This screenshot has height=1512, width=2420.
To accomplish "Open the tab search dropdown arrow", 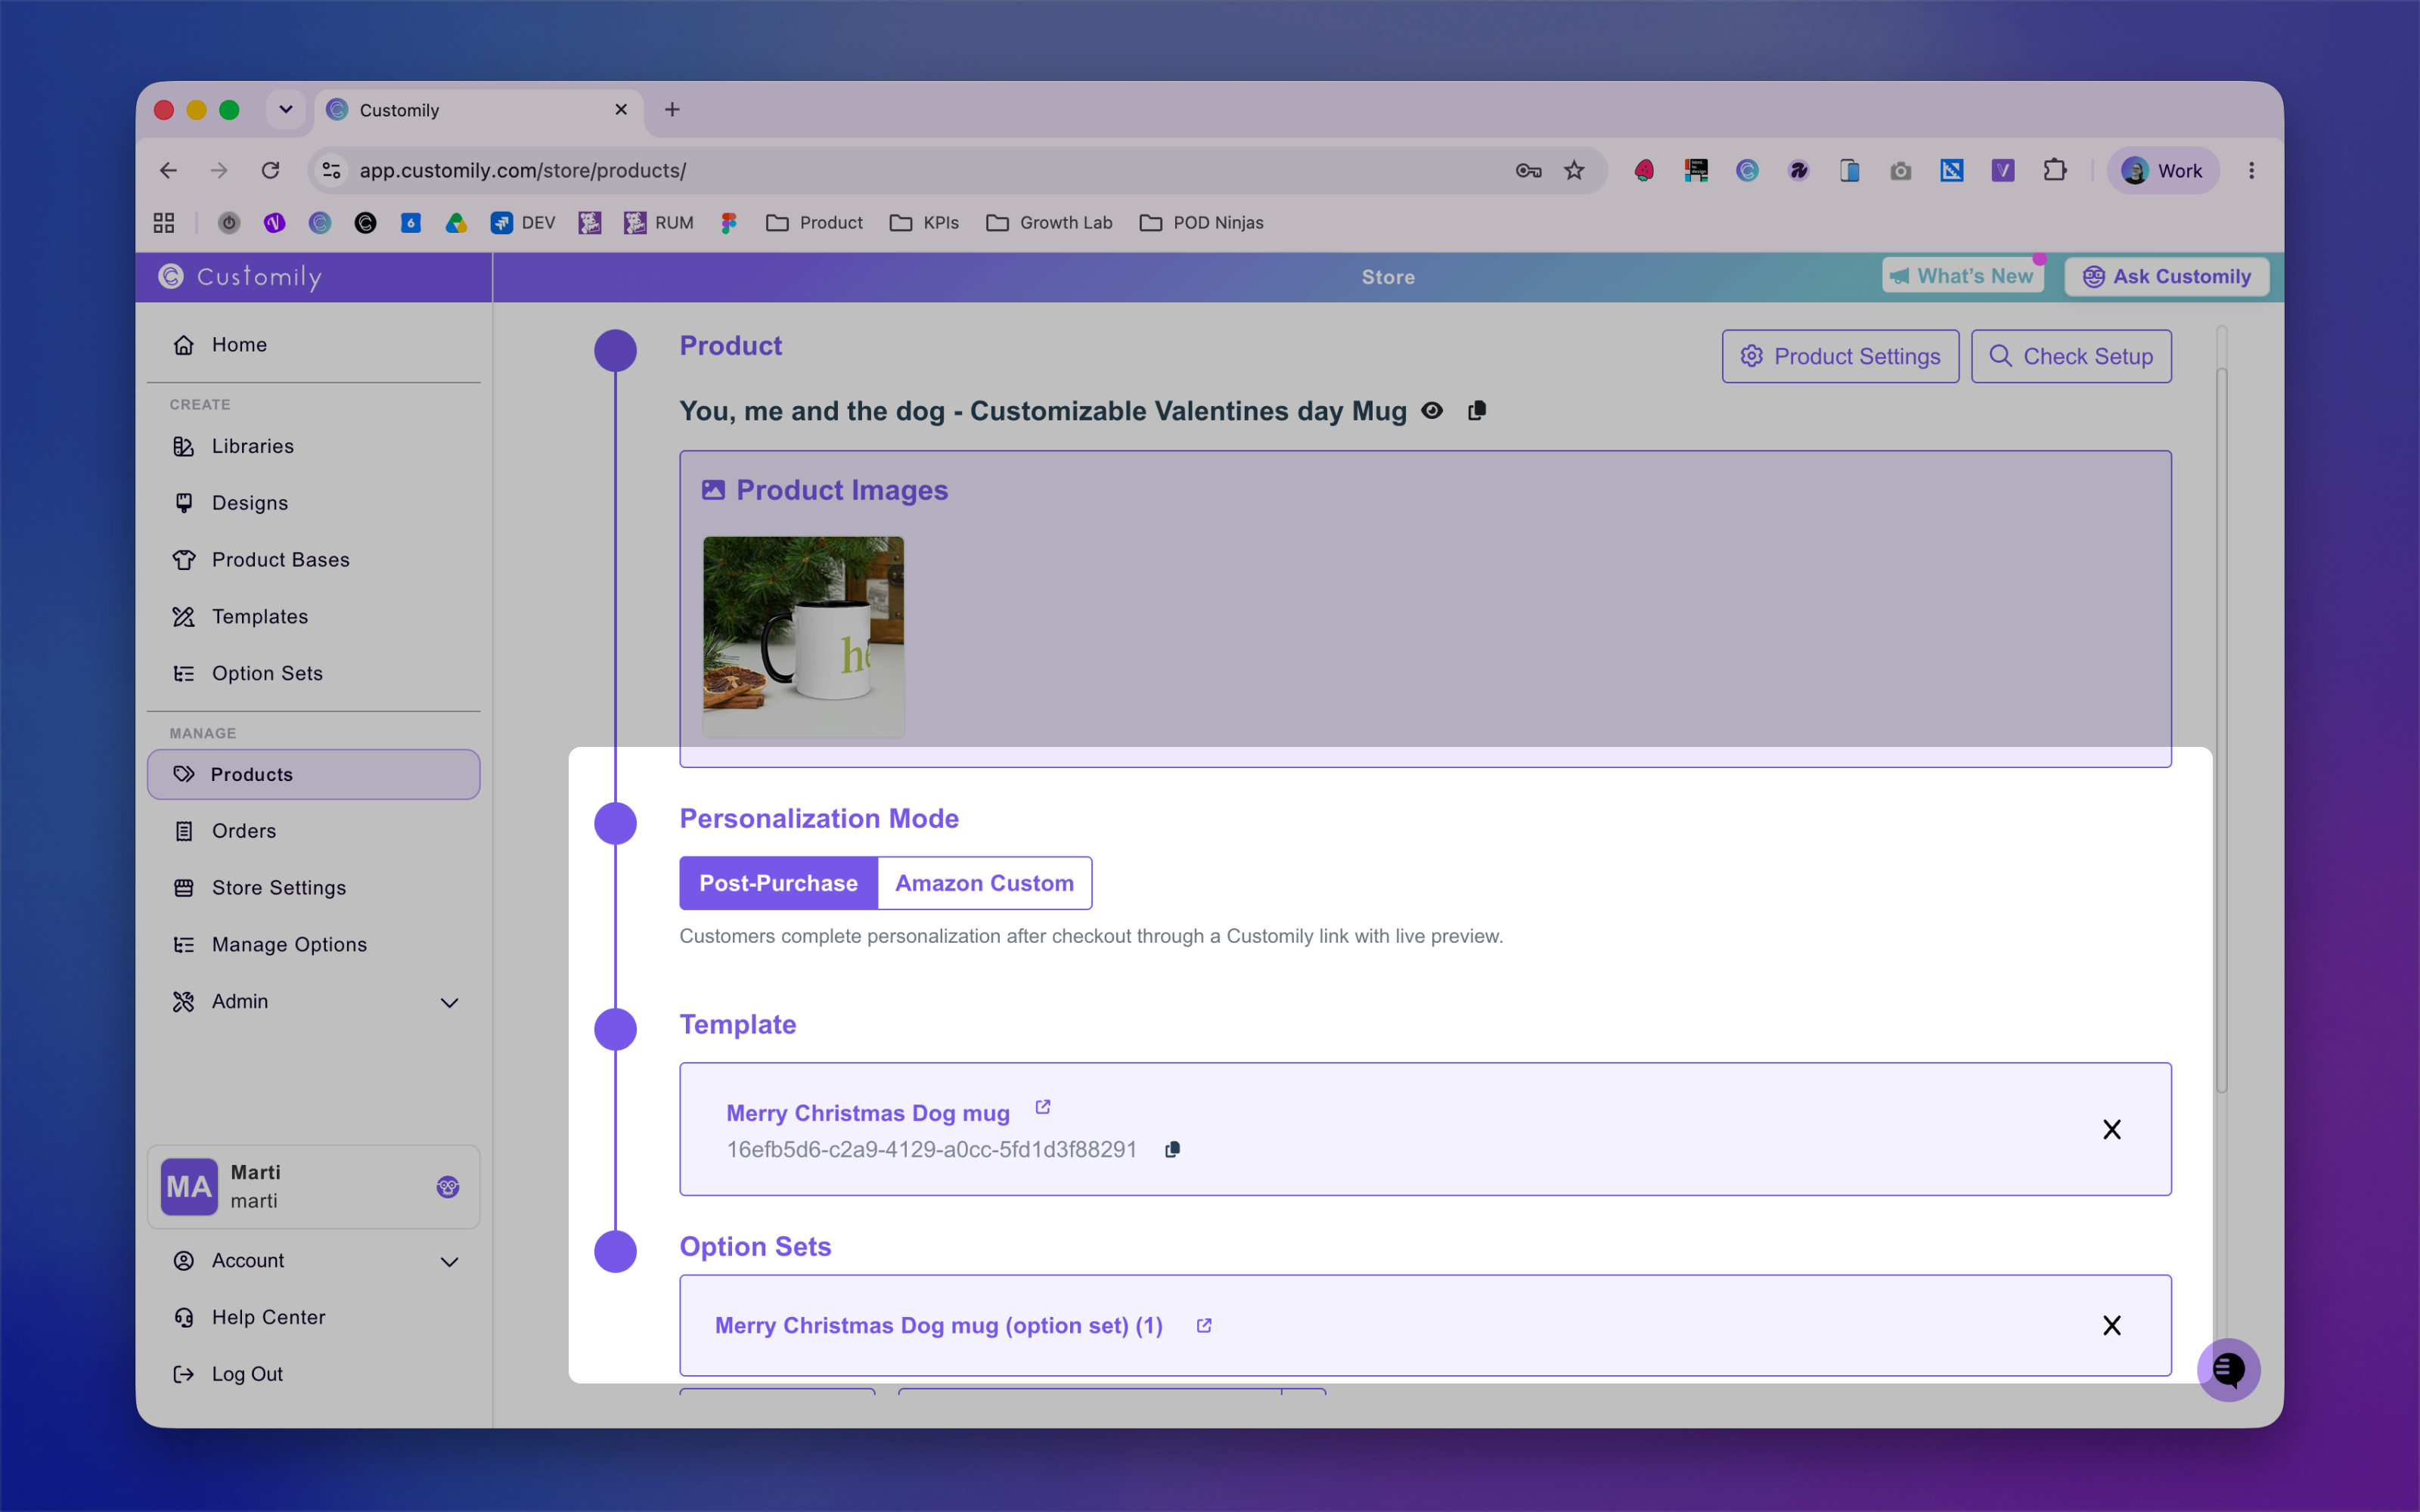I will (x=286, y=110).
